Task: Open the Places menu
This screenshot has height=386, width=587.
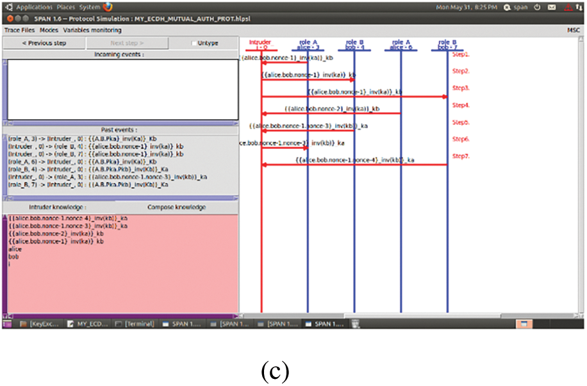Action: point(66,7)
